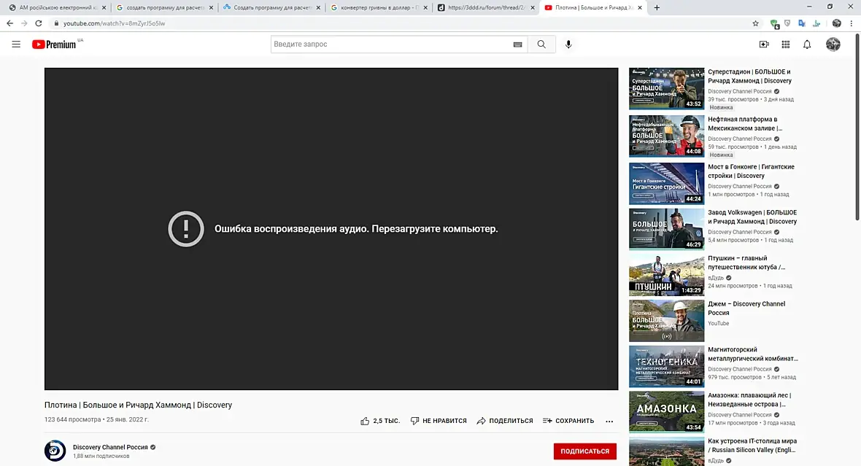Image resolution: width=861 pixels, height=466 pixels.
Task: Click the magnifier search button
Action: pyautogui.click(x=541, y=44)
